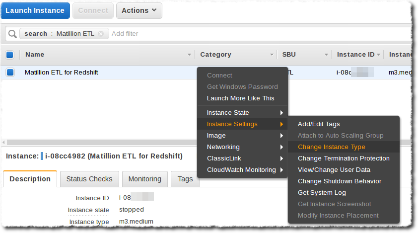Screen dimensions: 418x233
Task: Switch to the Description tab
Action: [x=30, y=179]
